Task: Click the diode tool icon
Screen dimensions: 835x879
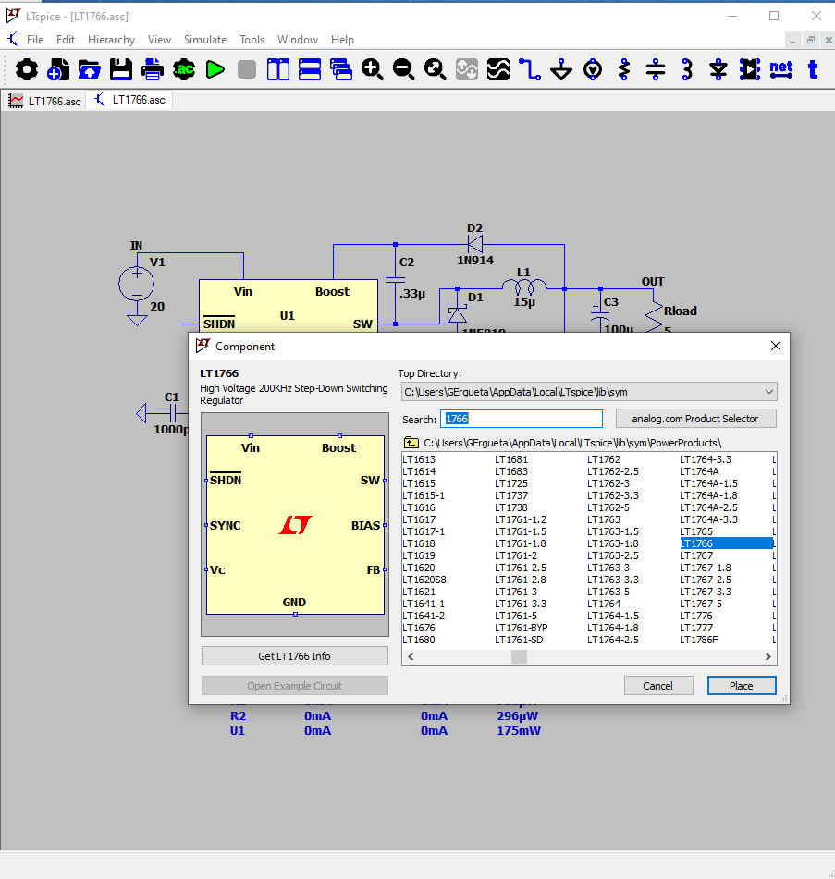Action: tap(718, 69)
